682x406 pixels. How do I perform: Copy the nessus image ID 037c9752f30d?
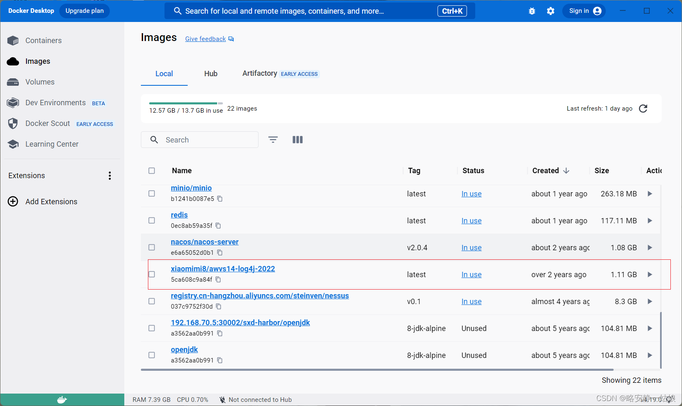219,307
